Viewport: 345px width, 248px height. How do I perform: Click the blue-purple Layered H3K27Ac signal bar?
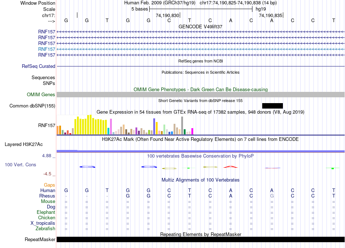200,151
